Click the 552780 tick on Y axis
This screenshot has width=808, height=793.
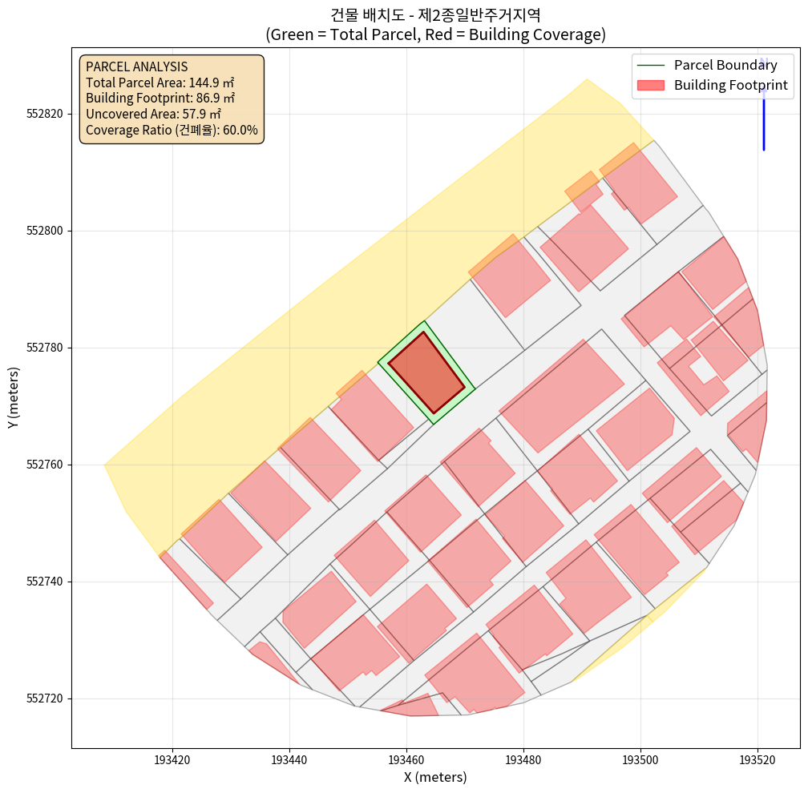click(42, 348)
